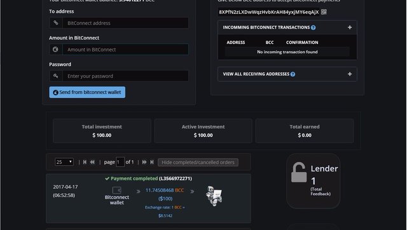Open help icon for Incomming BitConnect Transactions
Viewport: 407px width, 230px height.
coord(314,27)
